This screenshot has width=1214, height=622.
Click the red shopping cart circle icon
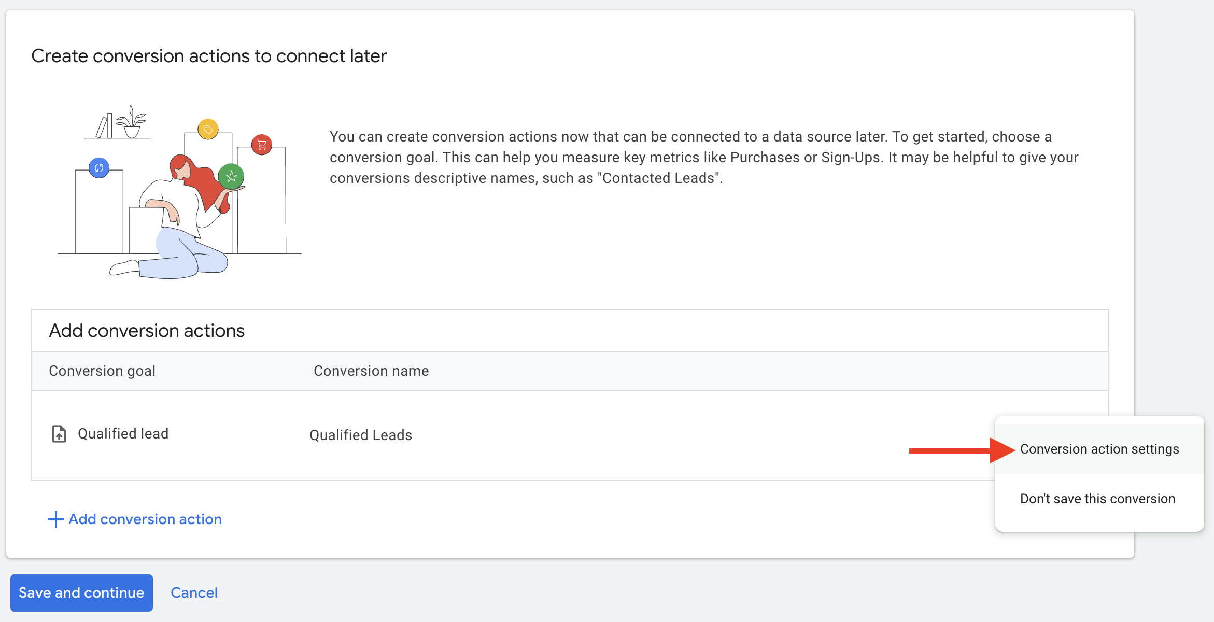coord(262,145)
